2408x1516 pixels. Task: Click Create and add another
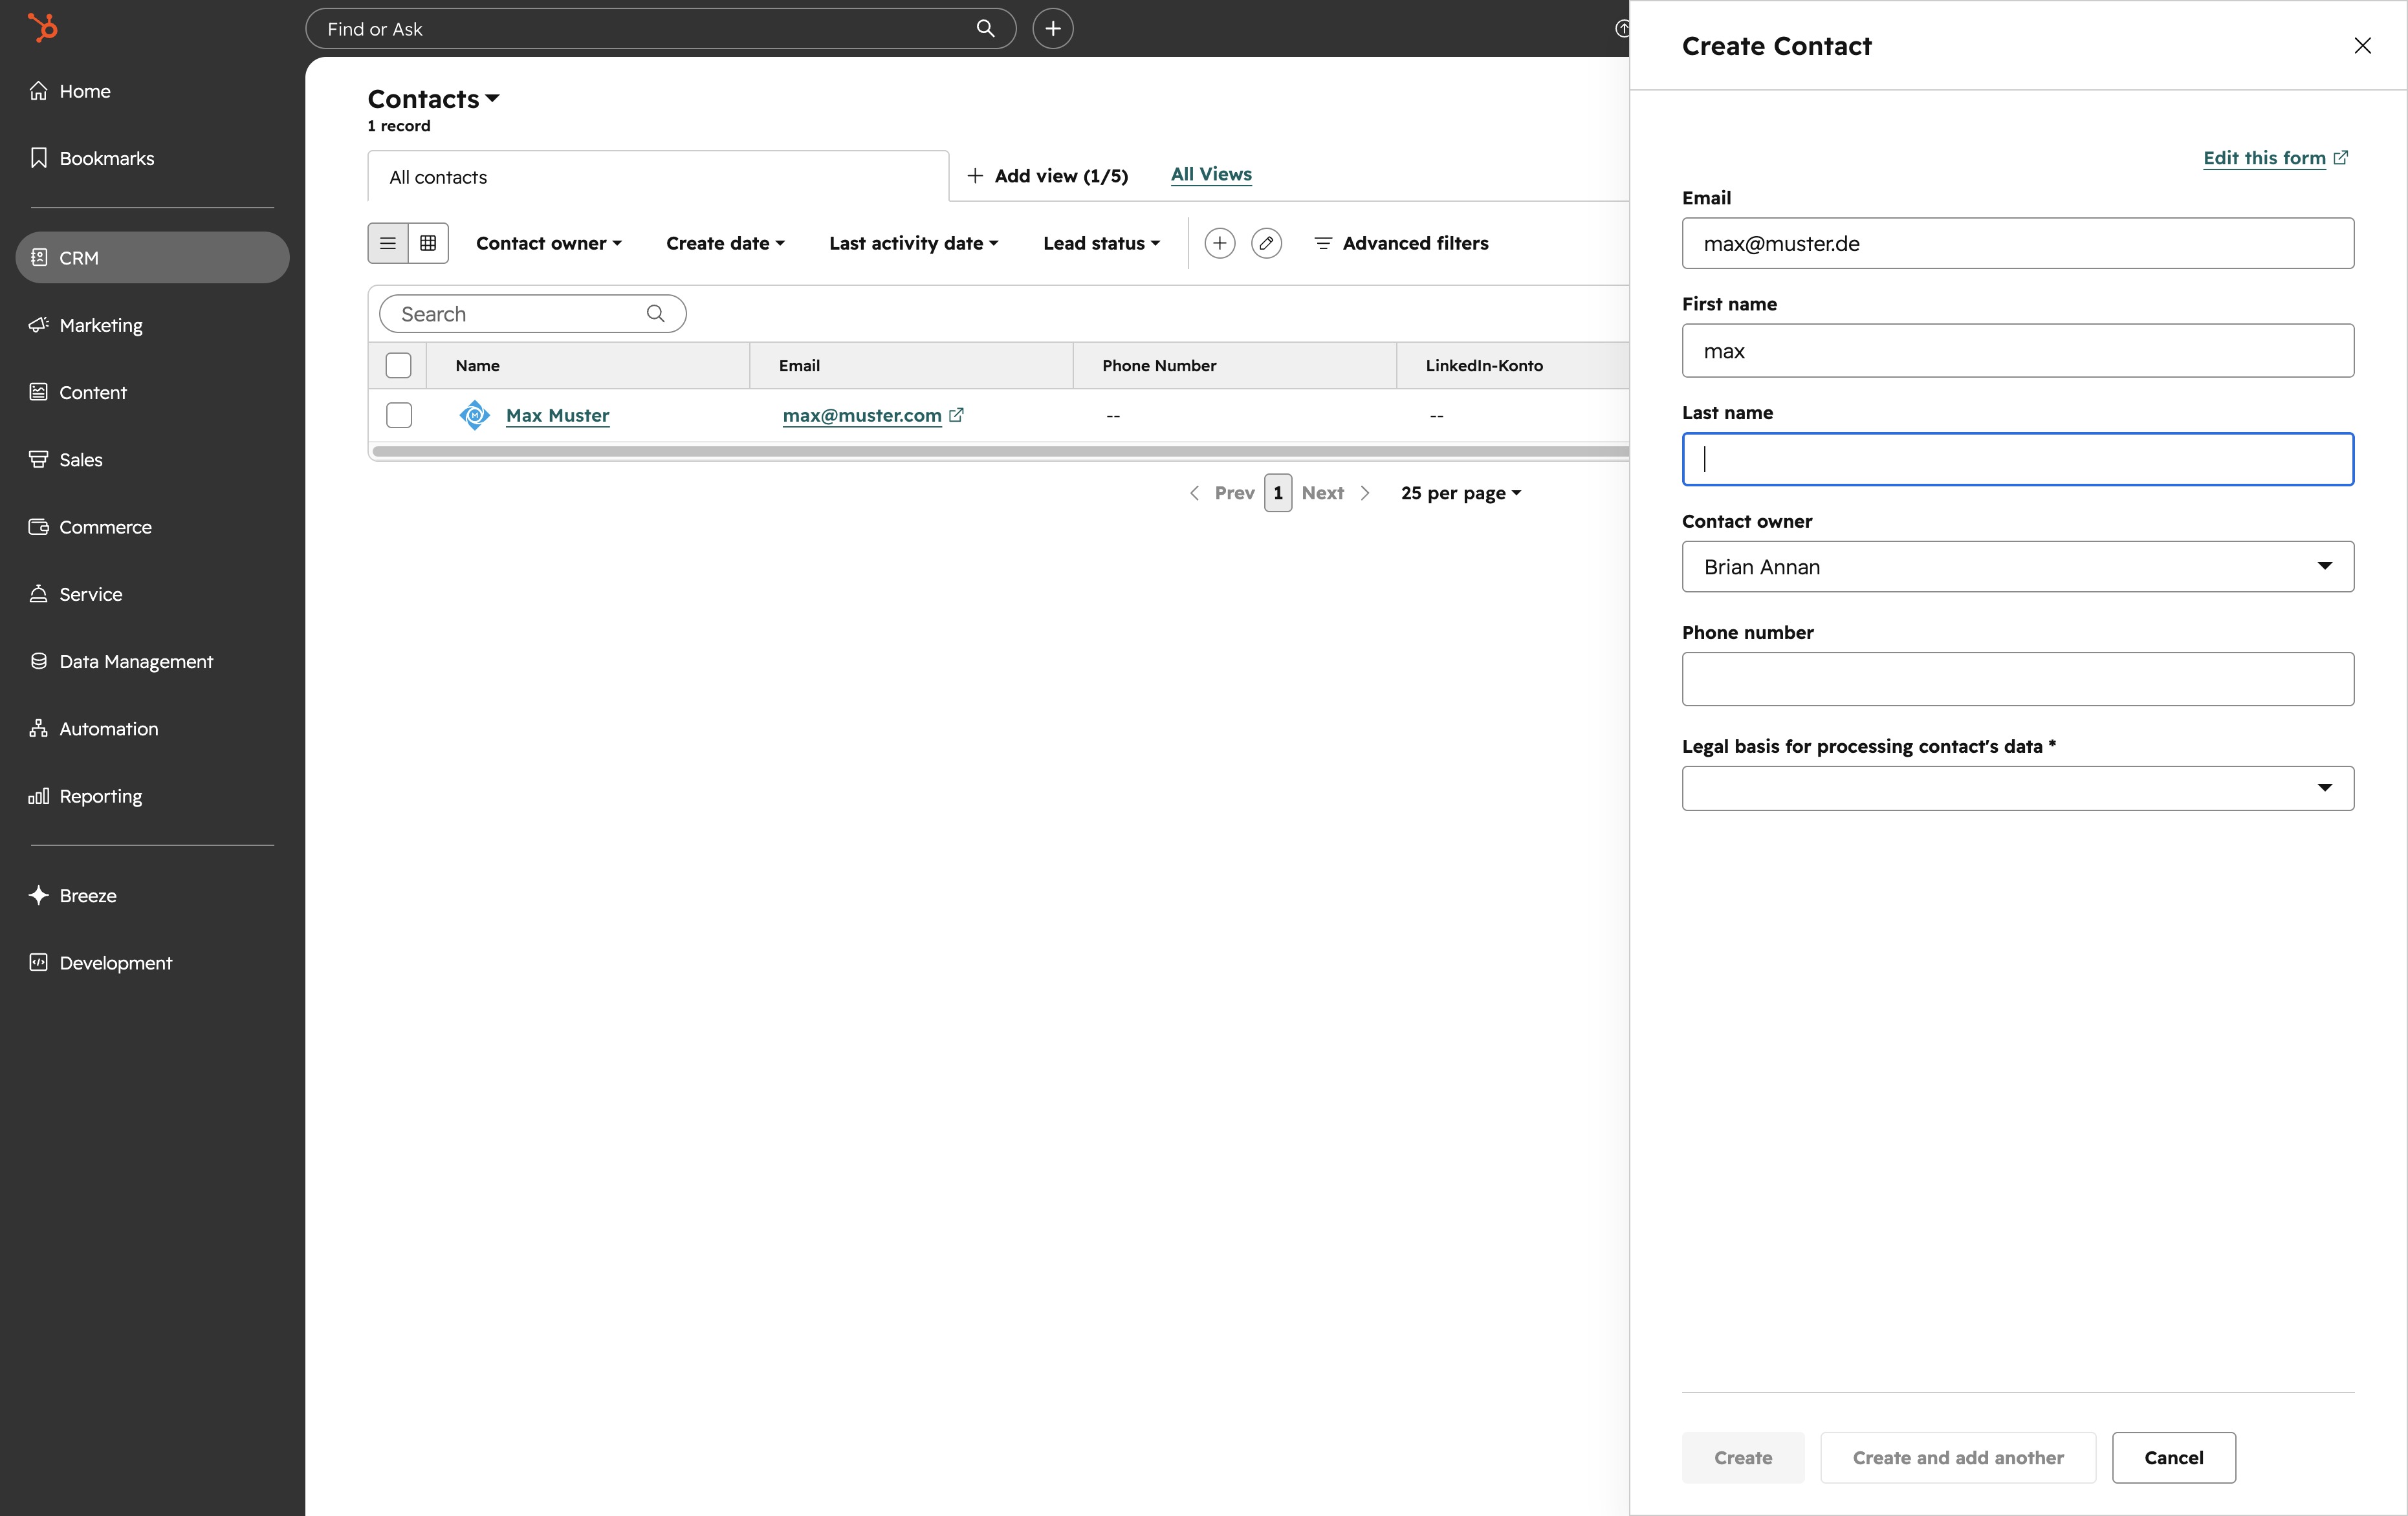(x=1957, y=1457)
